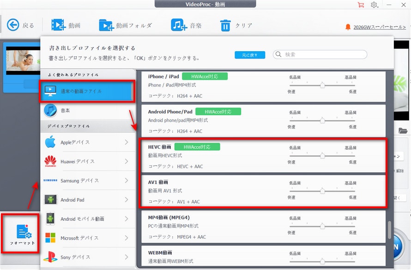Add music using the 音楽 icon
Image resolution: width=411 pixels, height=270 pixels.
(x=179, y=25)
